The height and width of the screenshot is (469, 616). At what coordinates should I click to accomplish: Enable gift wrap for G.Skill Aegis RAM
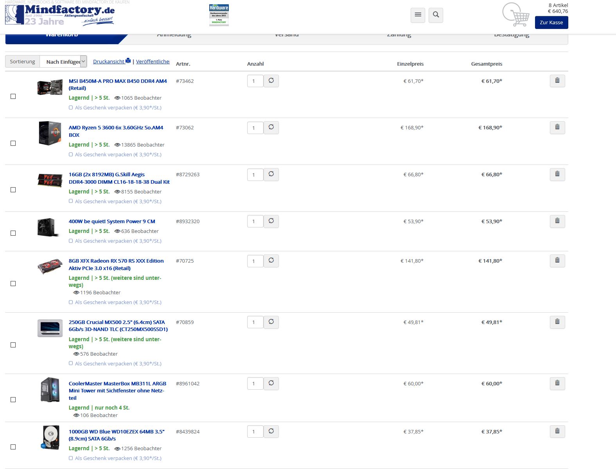[x=71, y=201]
